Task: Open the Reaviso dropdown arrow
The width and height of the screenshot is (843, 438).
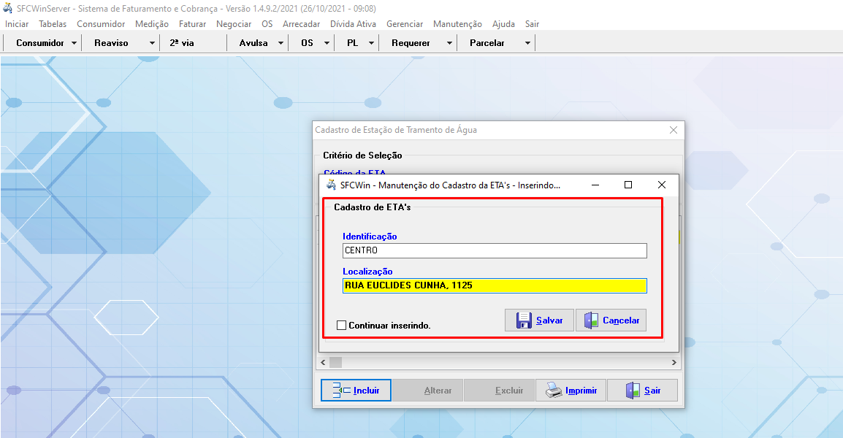Action: pyautogui.click(x=152, y=43)
